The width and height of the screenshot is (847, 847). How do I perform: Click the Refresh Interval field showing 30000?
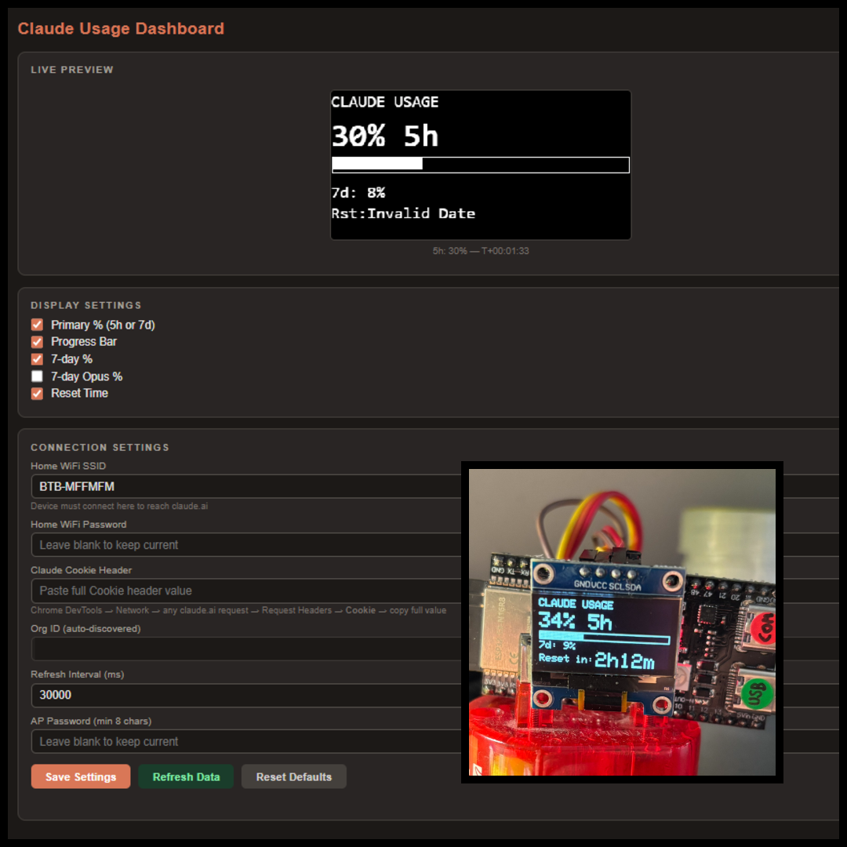pyautogui.click(x=246, y=695)
